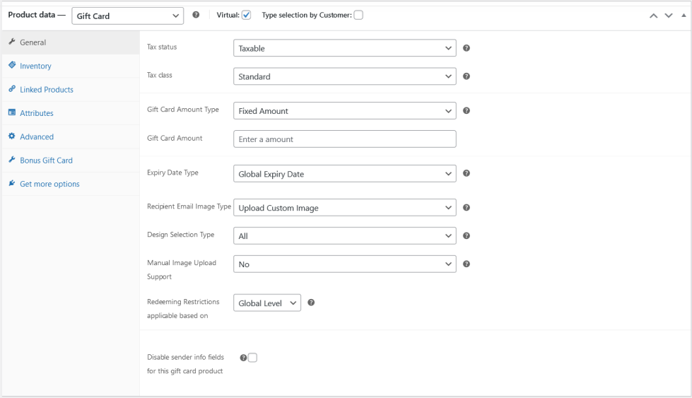Click help icon for Recipient Email Image Type

(467, 208)
